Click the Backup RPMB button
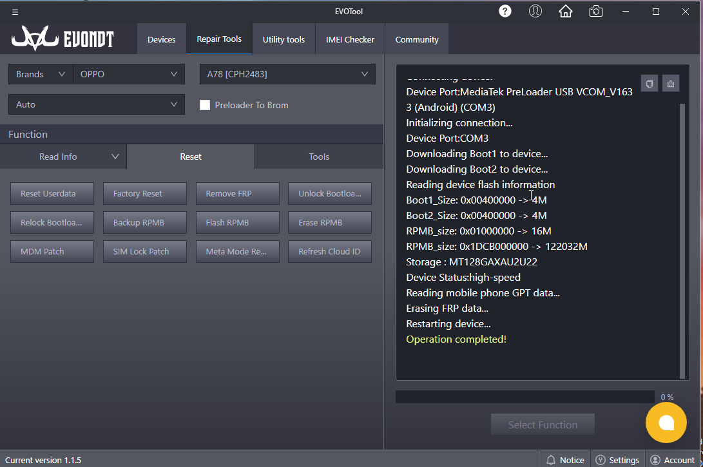 click(145, 223)
